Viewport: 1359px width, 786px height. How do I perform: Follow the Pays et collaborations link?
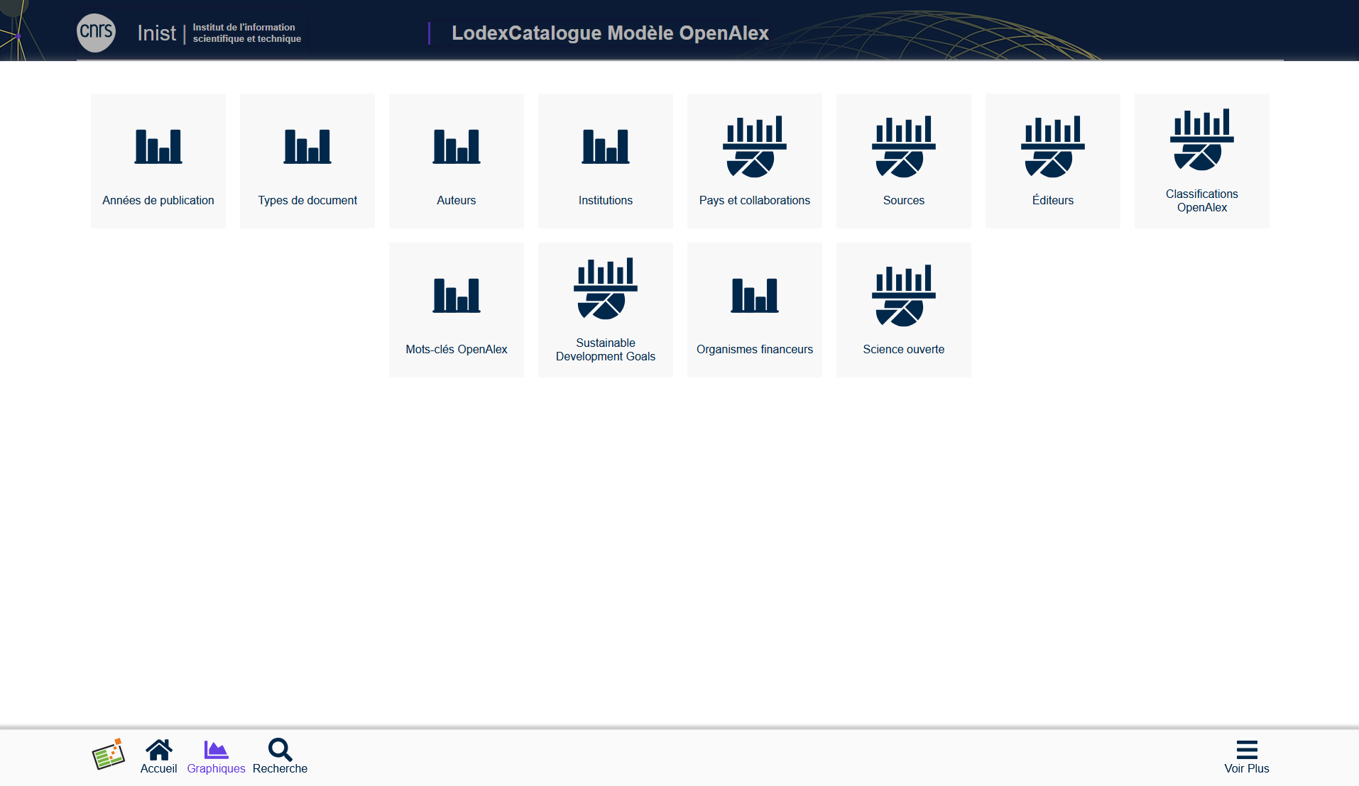pyautogui.click(x=755, y=201)
